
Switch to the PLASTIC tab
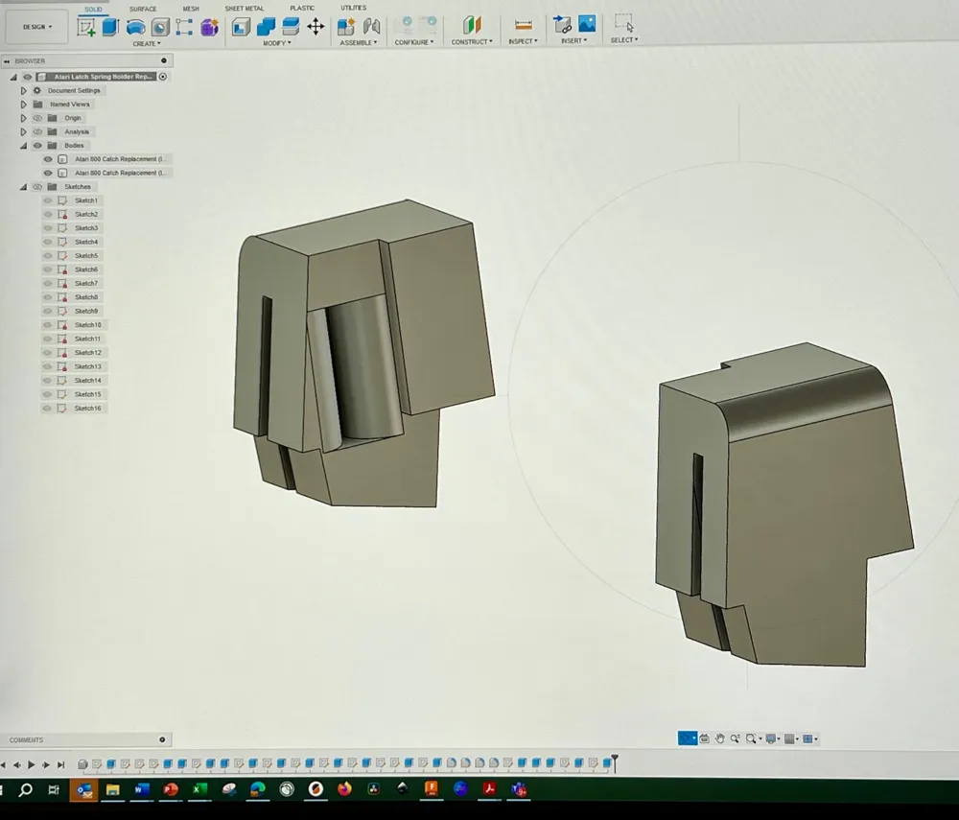tap(302, 8)
